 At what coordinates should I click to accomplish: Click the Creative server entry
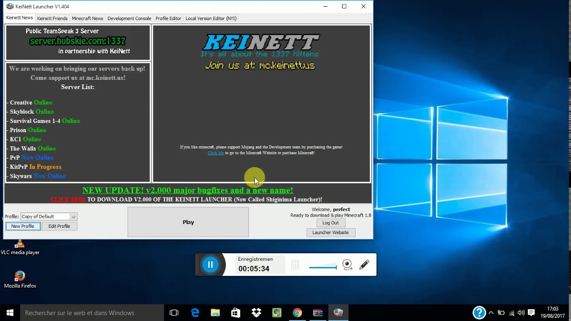pos(29,103)
